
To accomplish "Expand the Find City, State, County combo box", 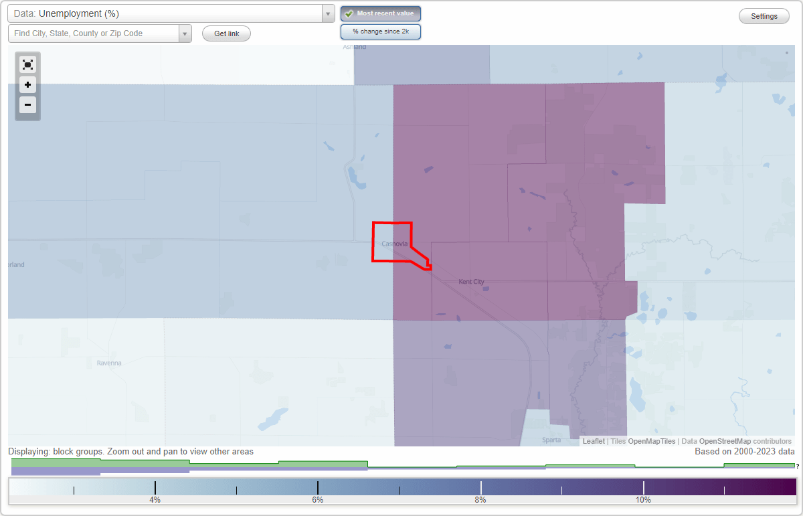I will click(x=185, y=33).
